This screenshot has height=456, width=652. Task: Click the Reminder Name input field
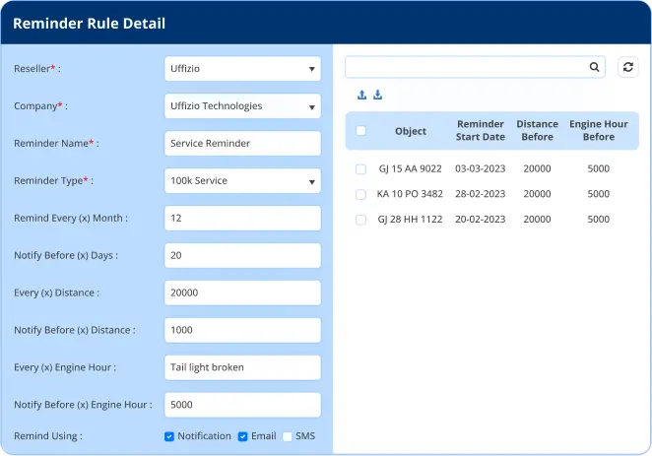point(242,144)
